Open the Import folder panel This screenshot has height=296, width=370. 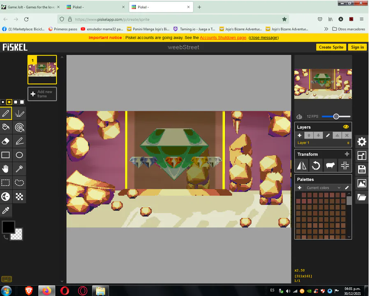[362, 197]
